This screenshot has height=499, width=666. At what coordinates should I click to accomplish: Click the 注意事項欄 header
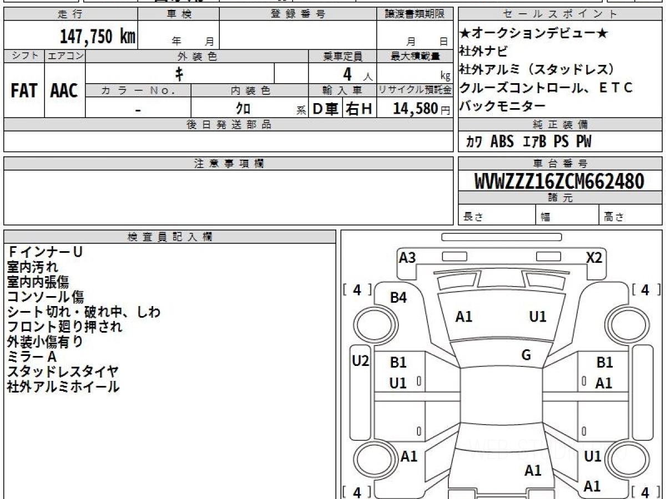229,164
